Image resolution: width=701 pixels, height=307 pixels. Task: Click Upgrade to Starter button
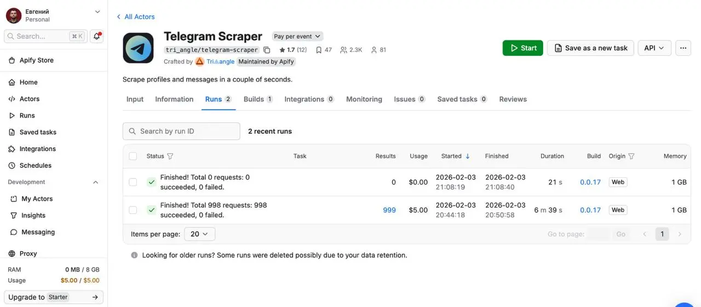click(54, 297)
